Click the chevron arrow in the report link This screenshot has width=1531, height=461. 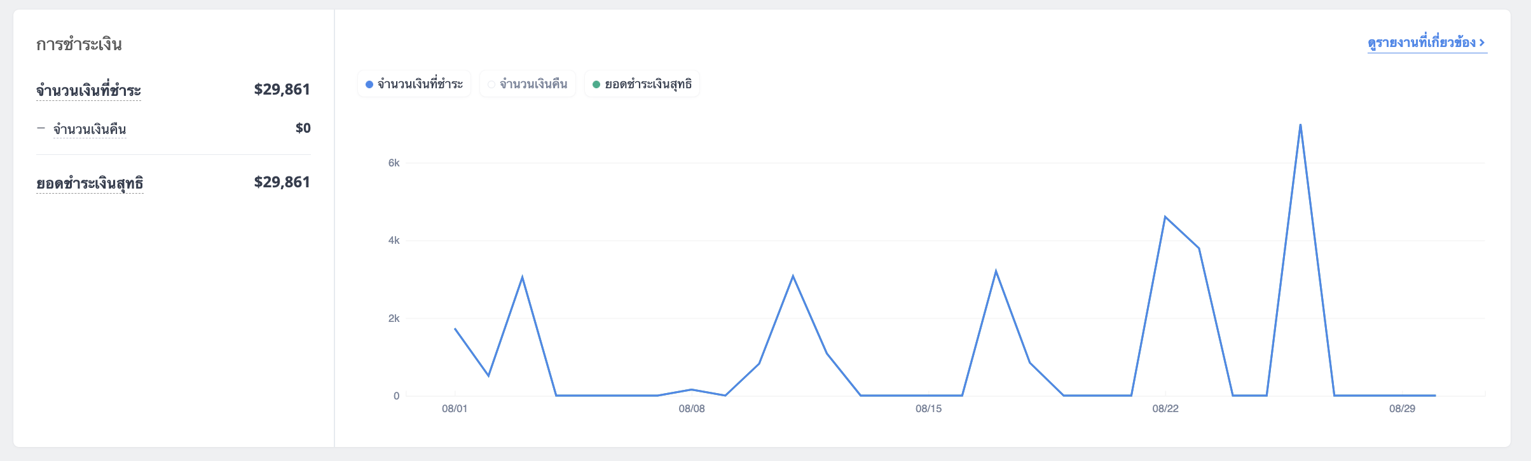1482,43
